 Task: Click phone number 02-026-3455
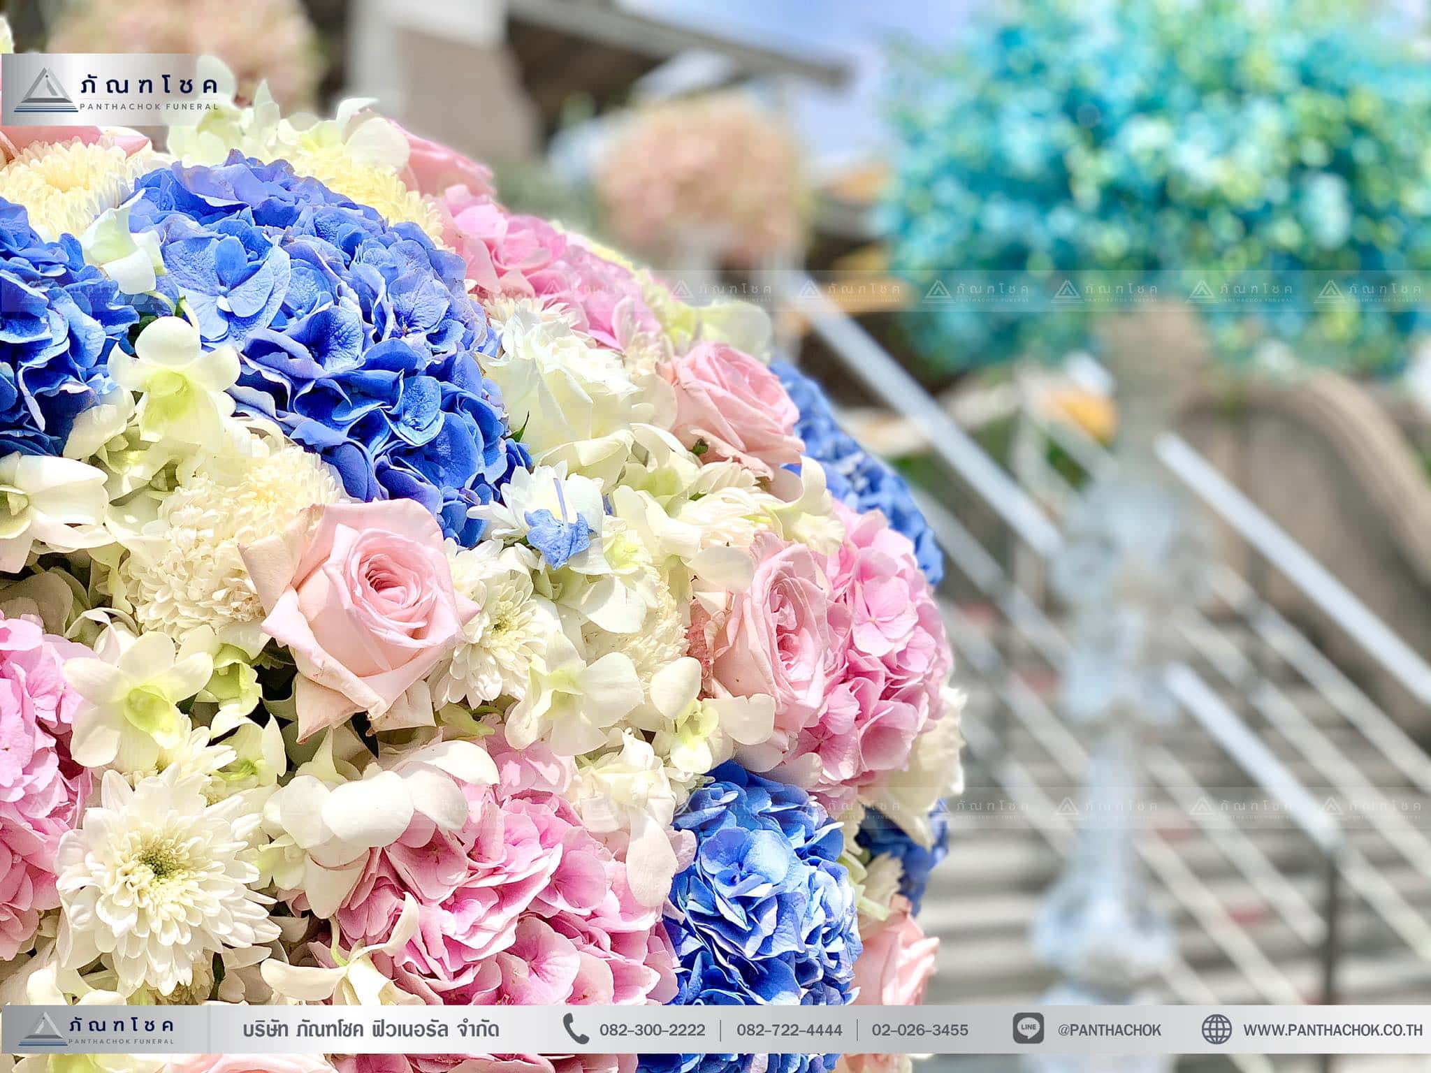920,1030
